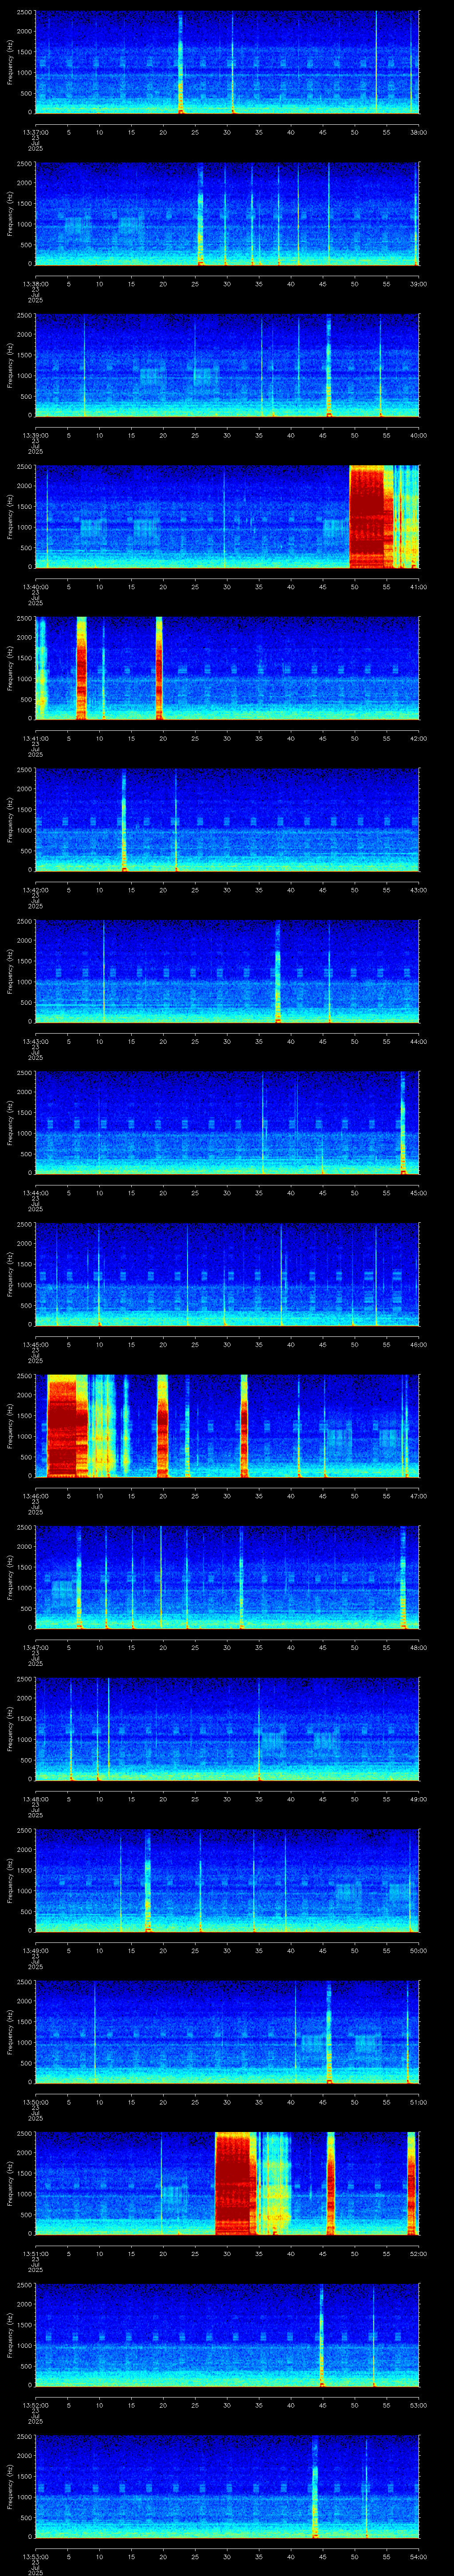
Task: Click the 13:41:00 start time label
Action: (35, 738)
